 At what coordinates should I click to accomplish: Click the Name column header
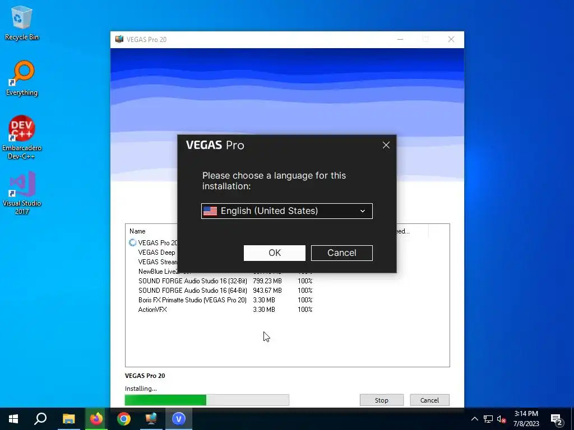[137, 231]
